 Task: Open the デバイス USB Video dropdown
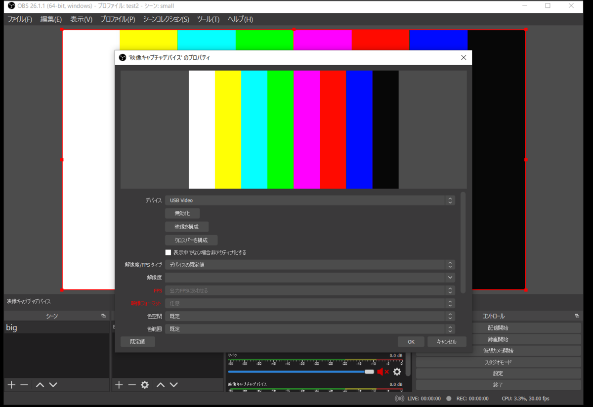click(x=310, y=201)
